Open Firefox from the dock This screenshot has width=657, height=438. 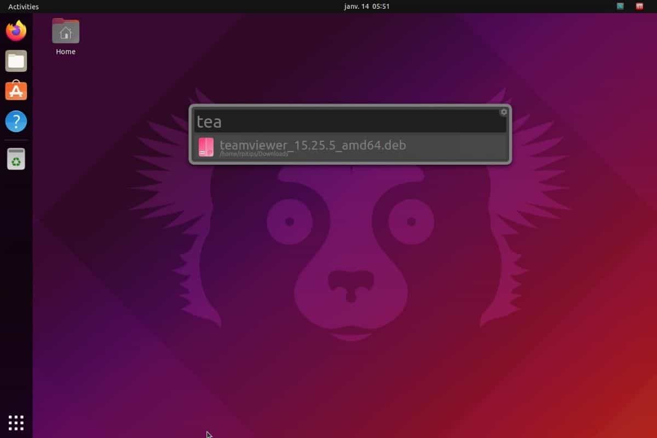(x=16, y=31)
